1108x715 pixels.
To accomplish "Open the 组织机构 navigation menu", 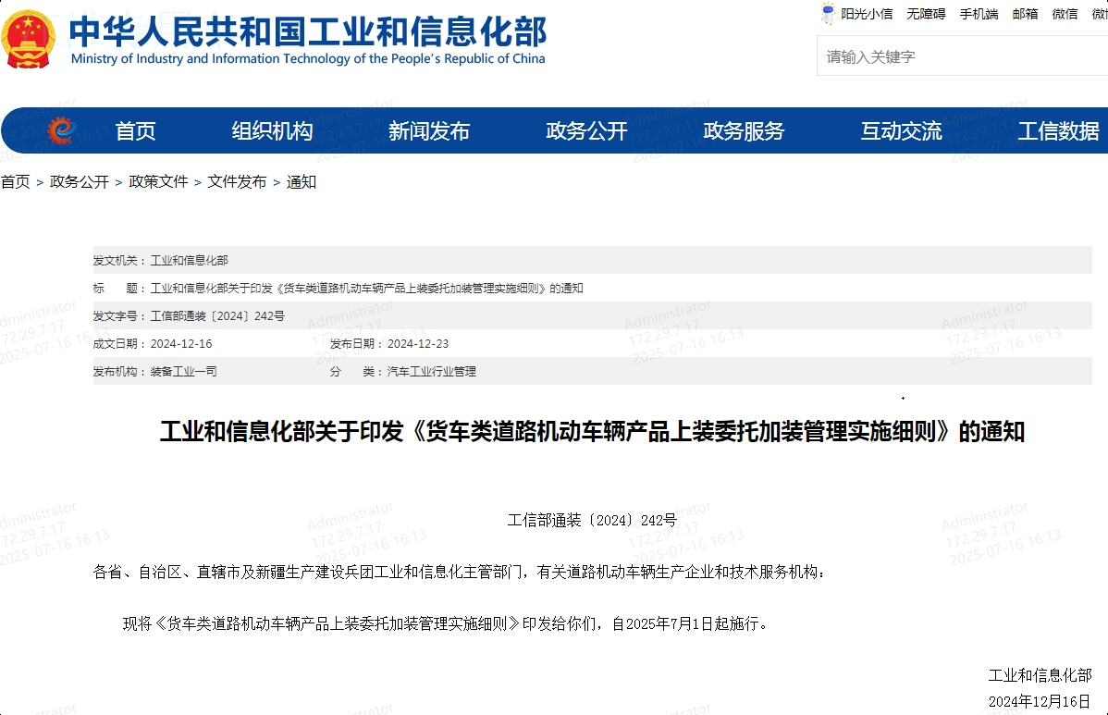I will coord(272,130).
